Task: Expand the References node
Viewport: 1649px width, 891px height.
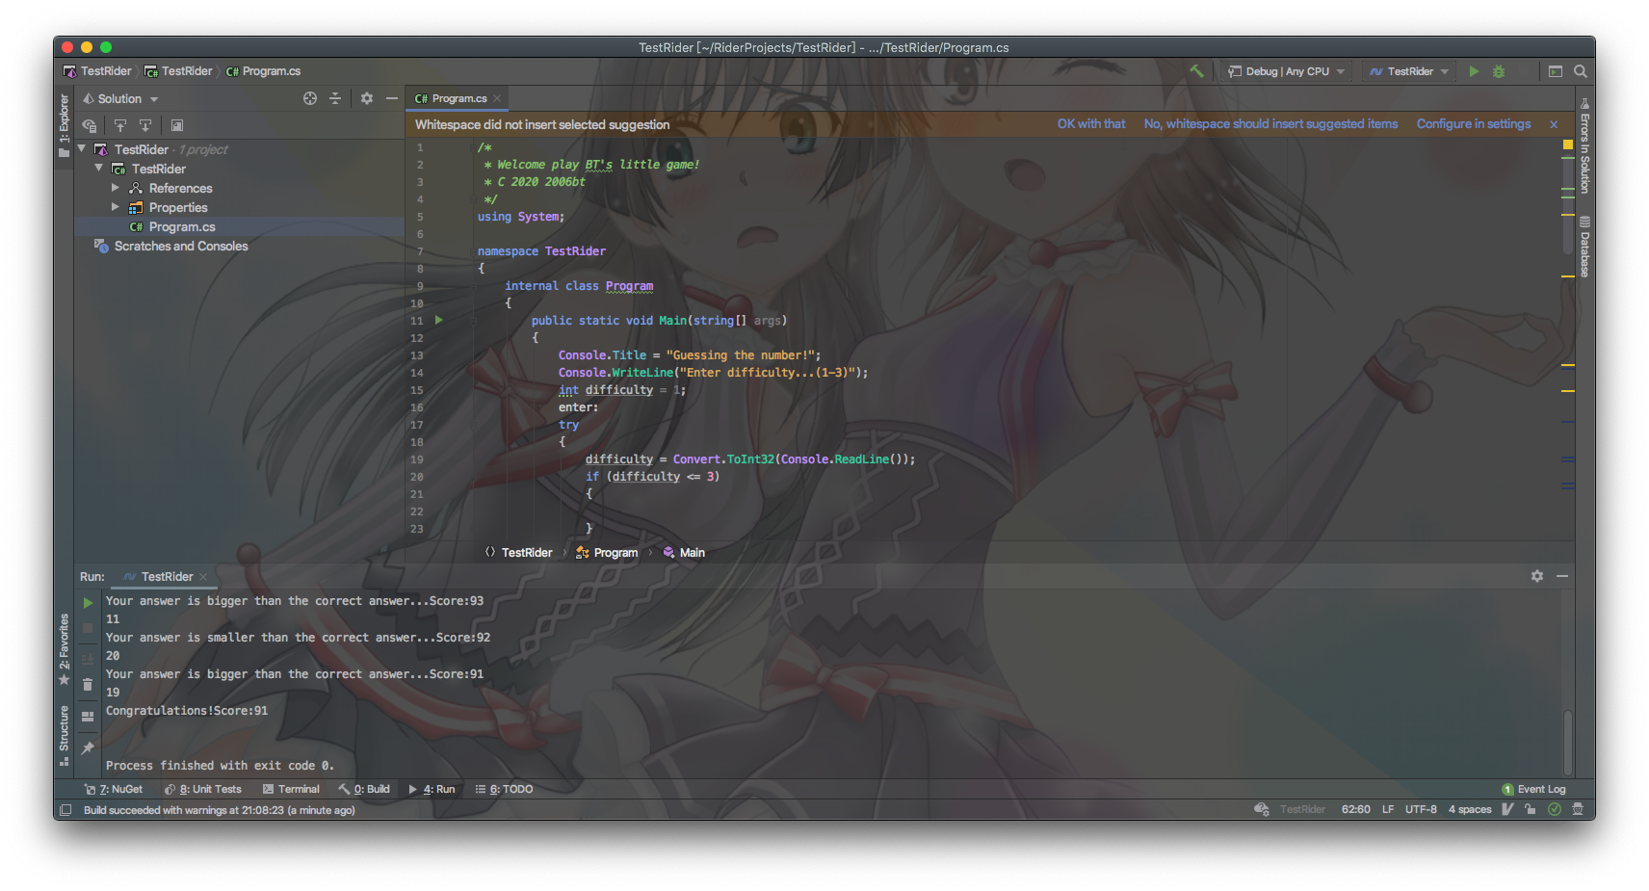Action: tap(116, 188)
